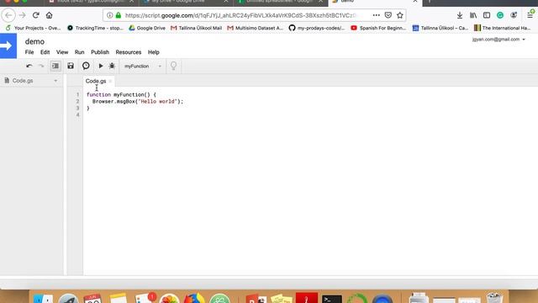This screenshot has height=303, width=538.
Task: Open the Run menu
Action: (x=79, y=52)
